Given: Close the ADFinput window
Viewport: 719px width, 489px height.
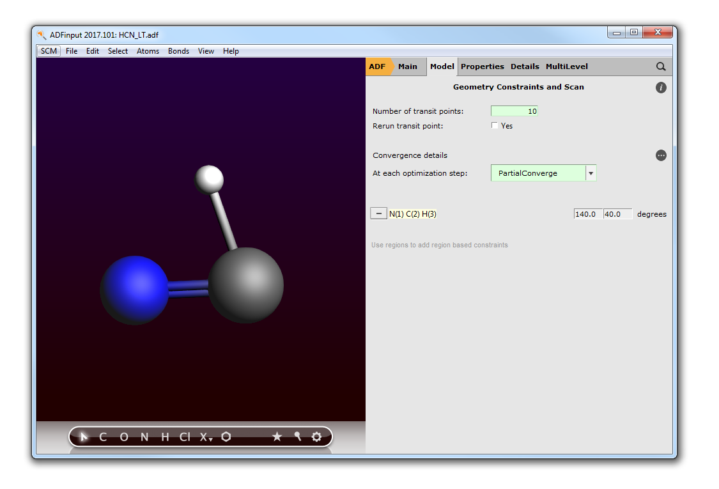Looking at the screenshot, I should [x=658, y=33].
